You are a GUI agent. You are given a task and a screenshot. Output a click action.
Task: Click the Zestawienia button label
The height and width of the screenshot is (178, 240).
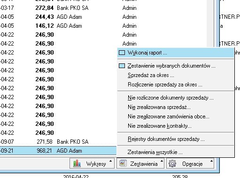(144, 164)
